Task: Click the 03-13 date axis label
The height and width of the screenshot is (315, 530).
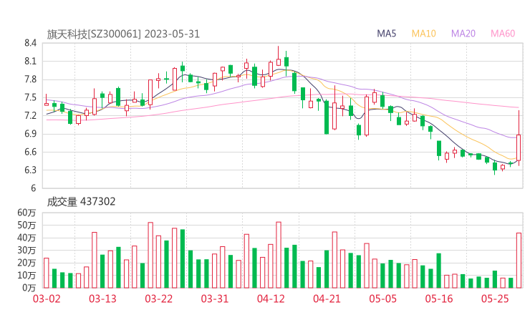Action: pyautogui.click(x=102, y=299)
